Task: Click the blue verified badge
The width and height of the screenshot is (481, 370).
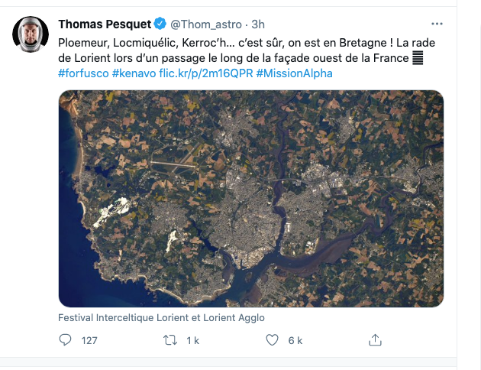Action: 160,24
